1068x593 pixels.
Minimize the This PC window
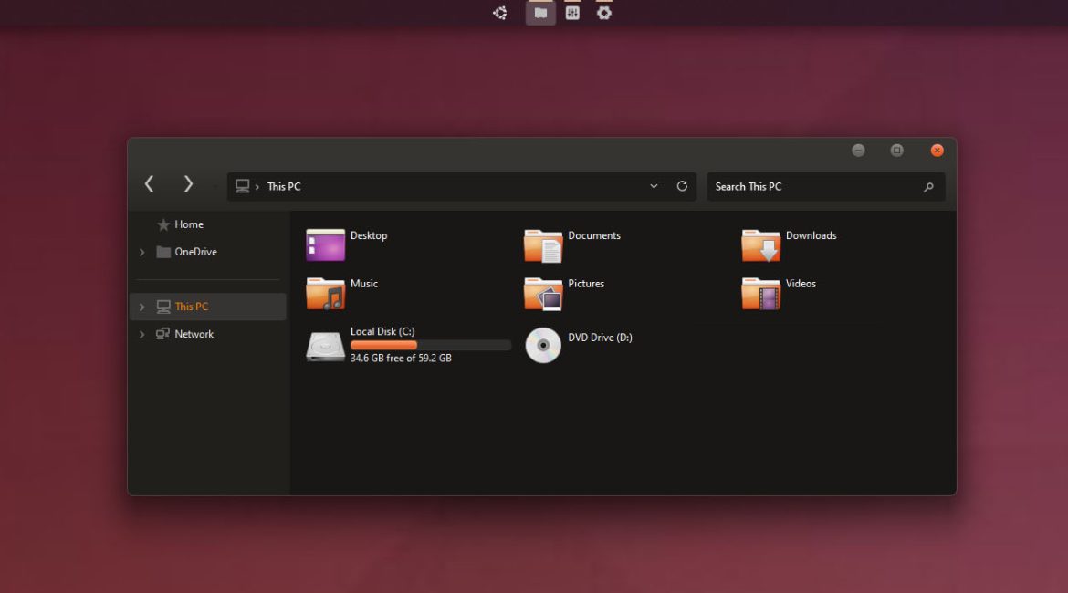click(x=858, y=151)
